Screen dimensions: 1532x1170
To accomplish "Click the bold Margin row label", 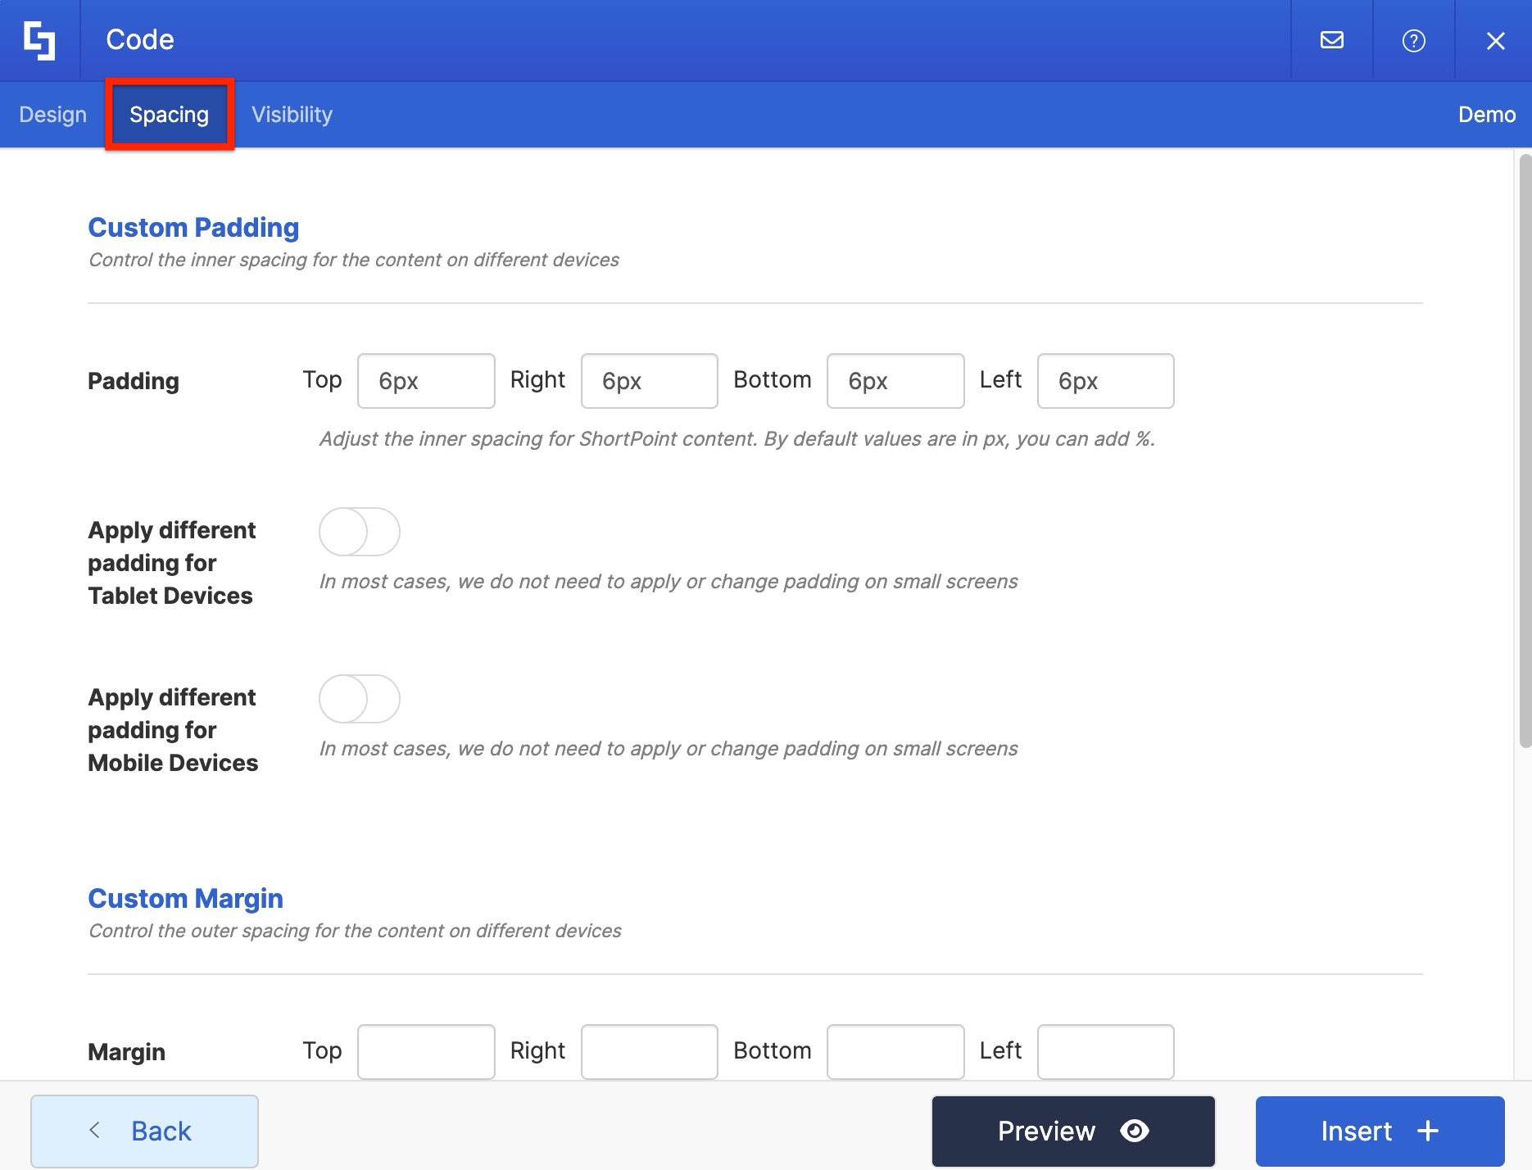I will [126, 1052].
